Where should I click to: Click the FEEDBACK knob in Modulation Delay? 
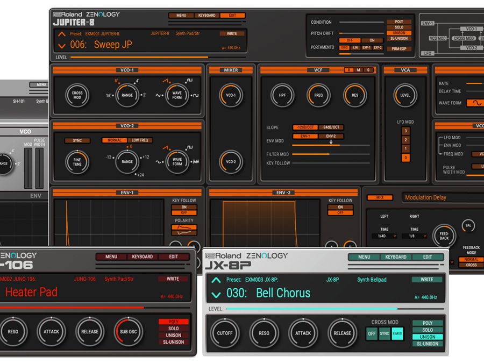(x=444, y=236)
